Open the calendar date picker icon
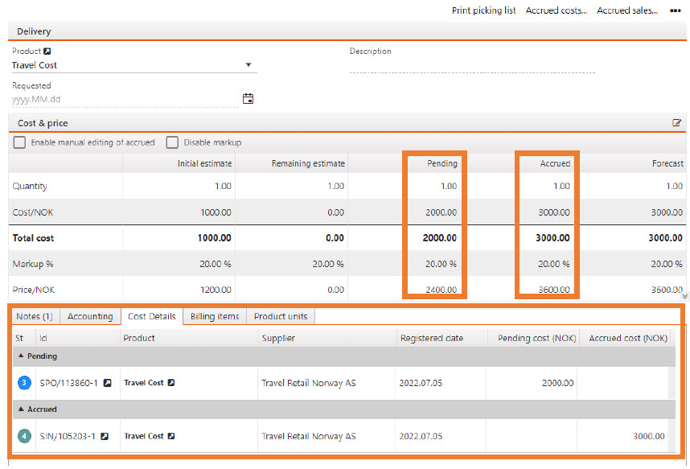Screen dimensions: 690x469 coord(248,99)
